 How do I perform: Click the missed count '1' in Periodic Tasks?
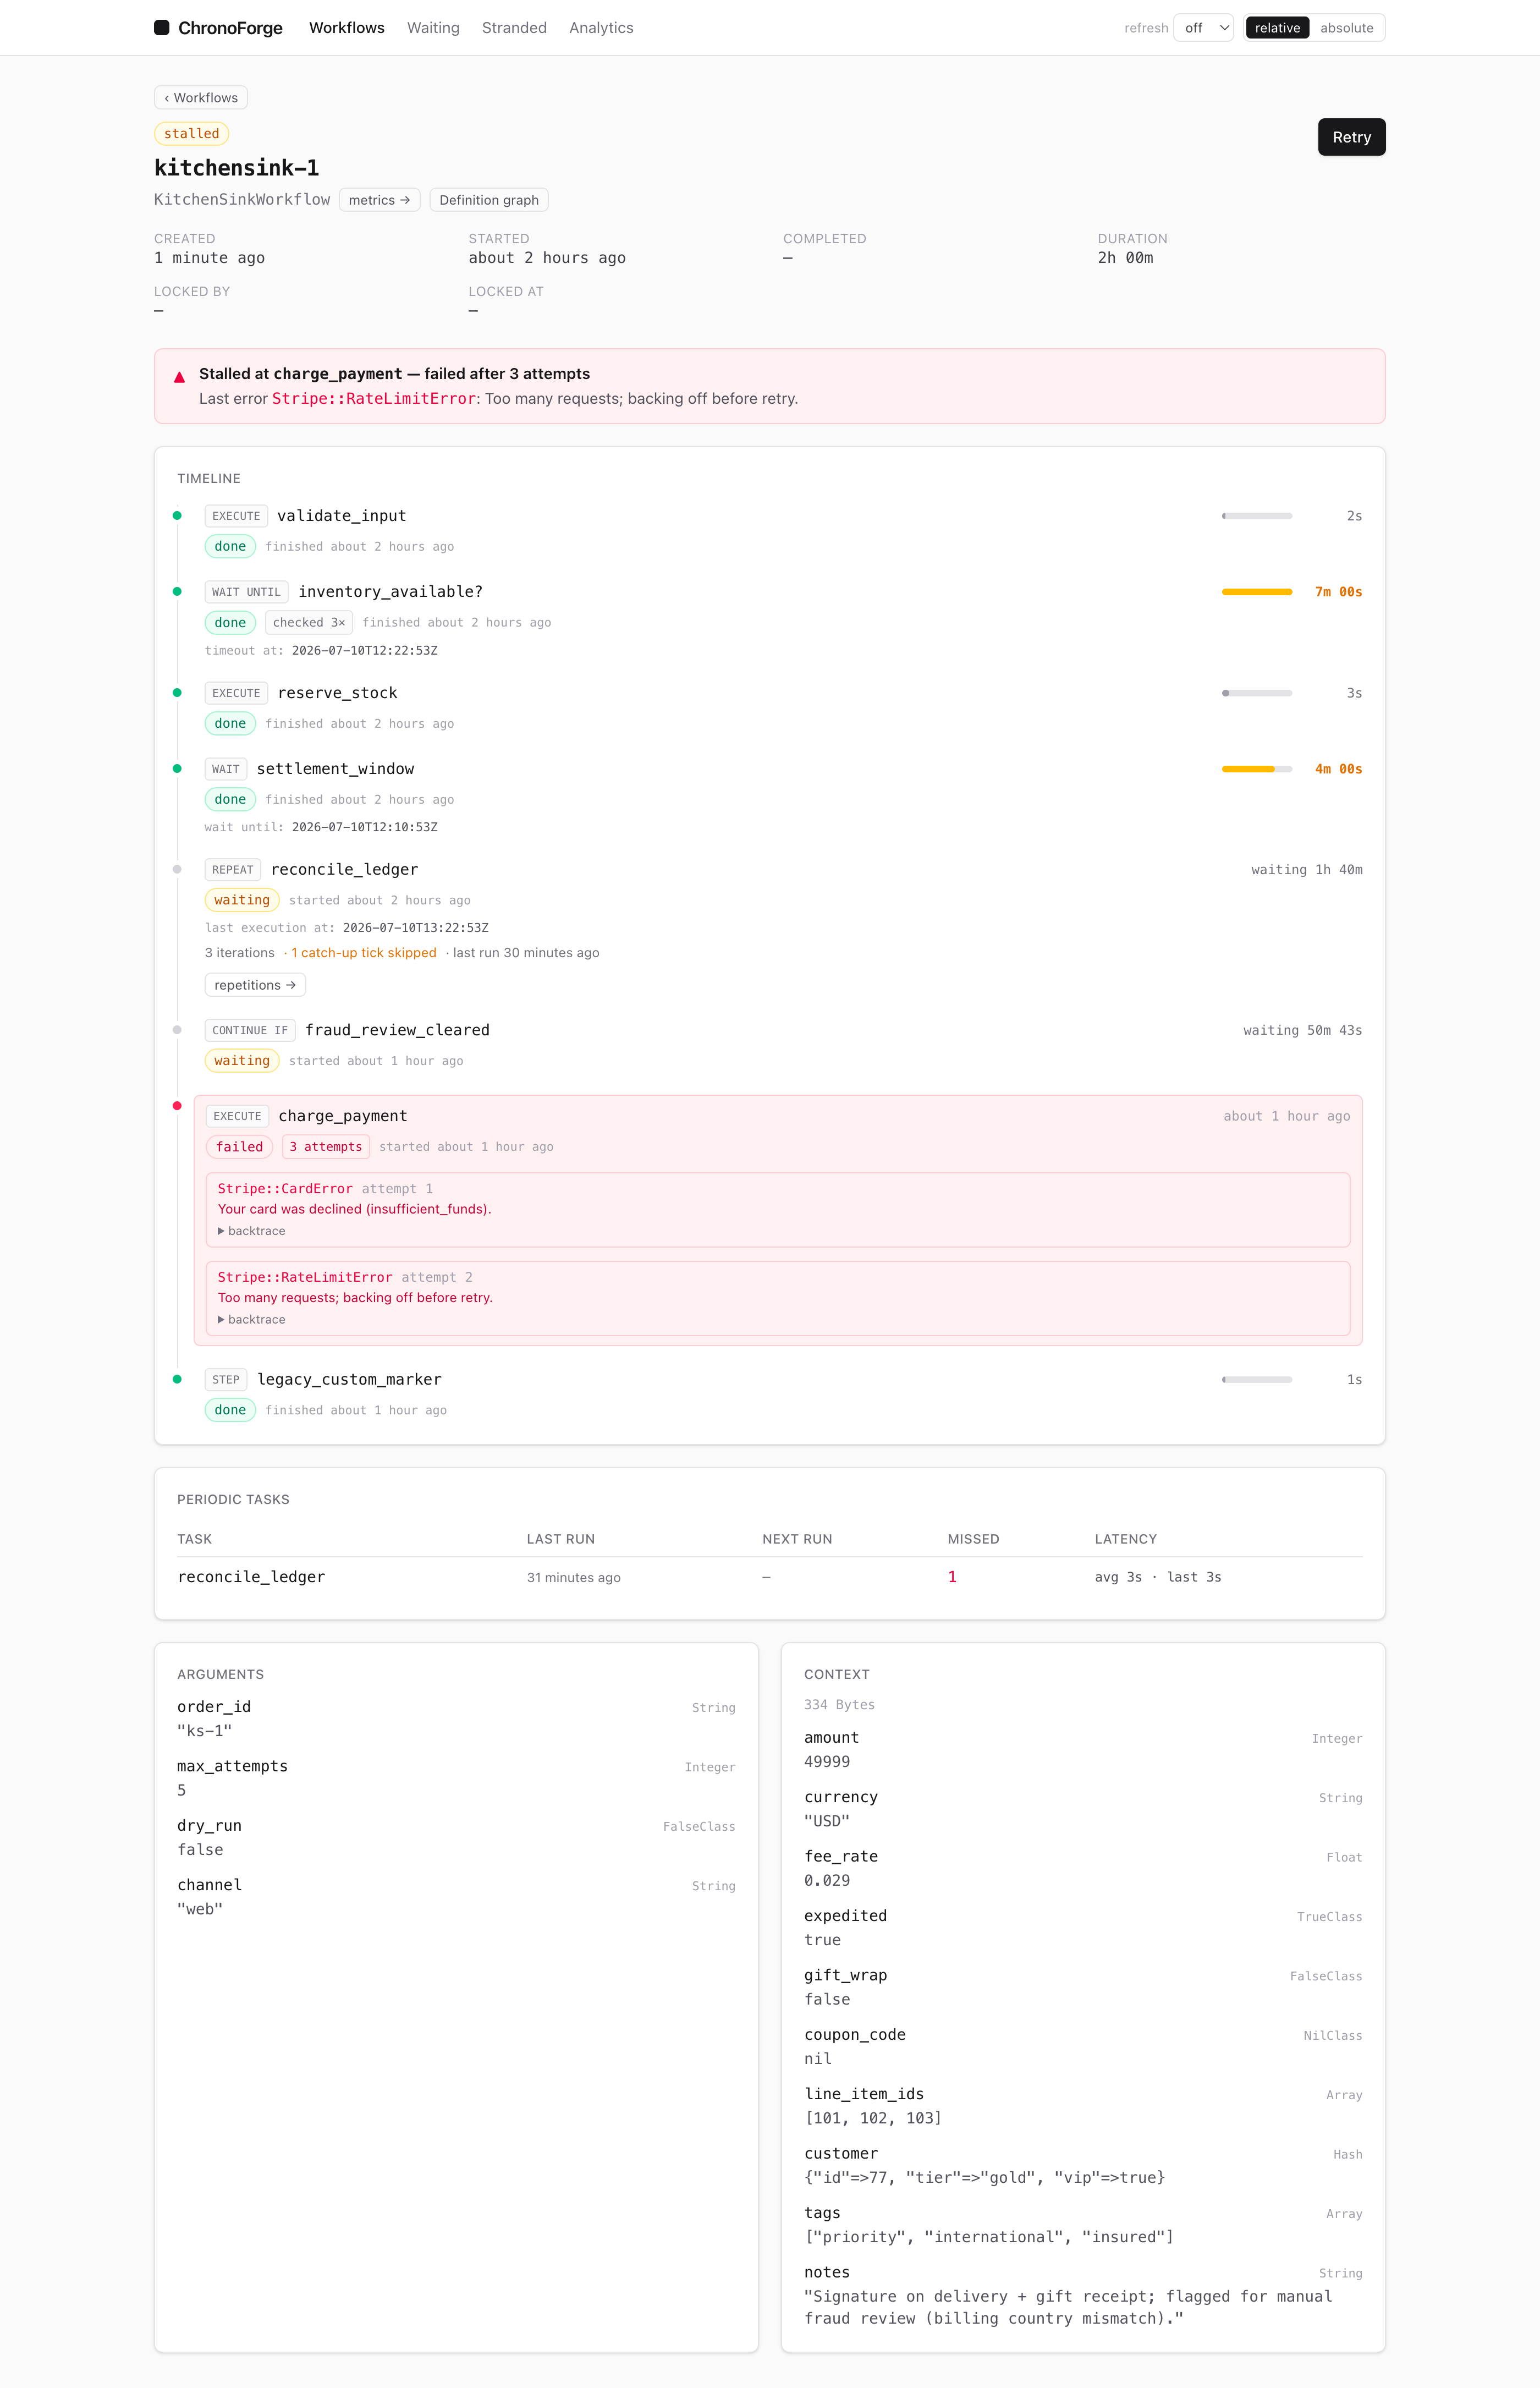pyautogui.click(x=952, y=1577)
